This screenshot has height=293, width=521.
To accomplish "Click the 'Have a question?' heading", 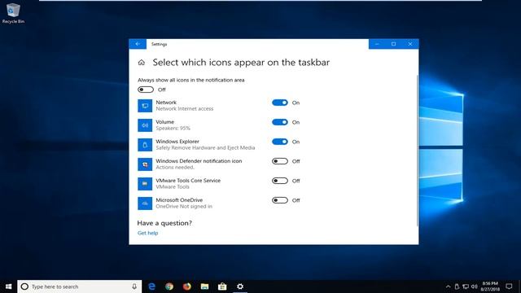I will point(164,223).
